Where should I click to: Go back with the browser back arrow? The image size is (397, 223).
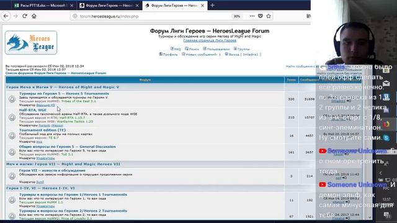tap(6, 16)
